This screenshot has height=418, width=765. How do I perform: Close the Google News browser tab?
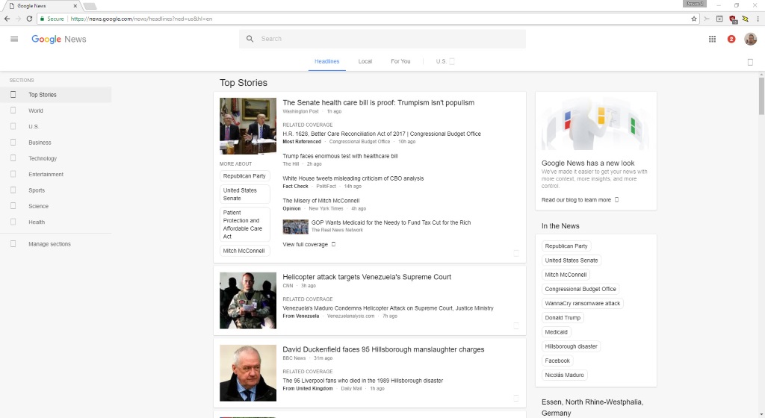[x=75, y=6]
